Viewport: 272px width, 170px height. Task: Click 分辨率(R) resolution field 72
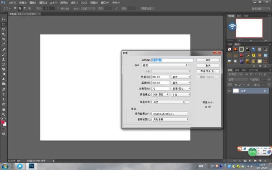(x=160, y=89)
